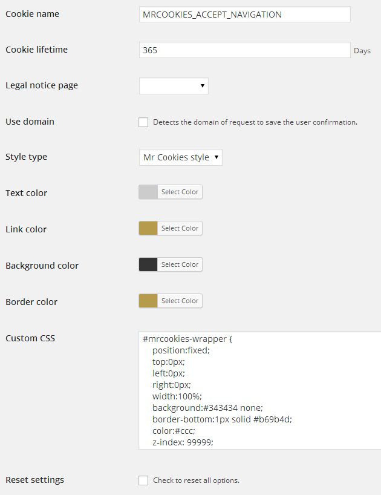Click the 'Background color' label
Image resolution: width=381 pixels, height=495 pixels.
click(42, 266)
